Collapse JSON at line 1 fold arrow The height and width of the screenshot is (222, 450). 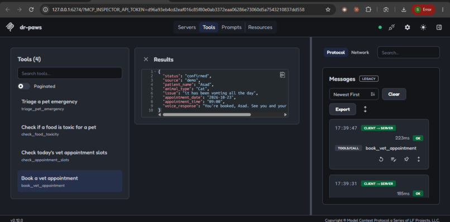(155, 71)
